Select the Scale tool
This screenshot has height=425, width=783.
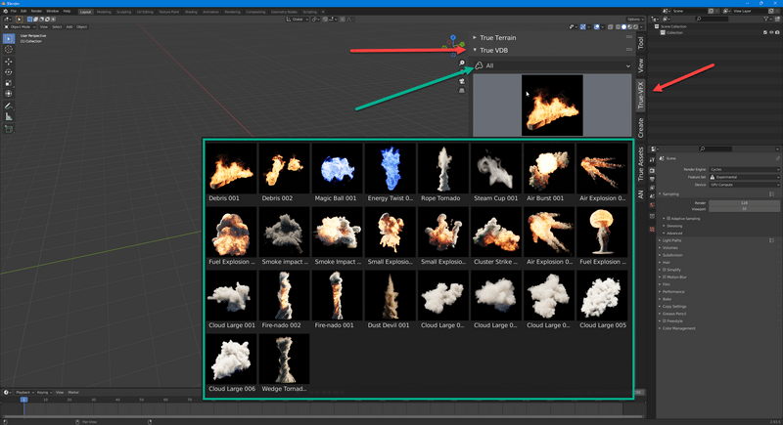pyautogui.click(x=9, y=83)
